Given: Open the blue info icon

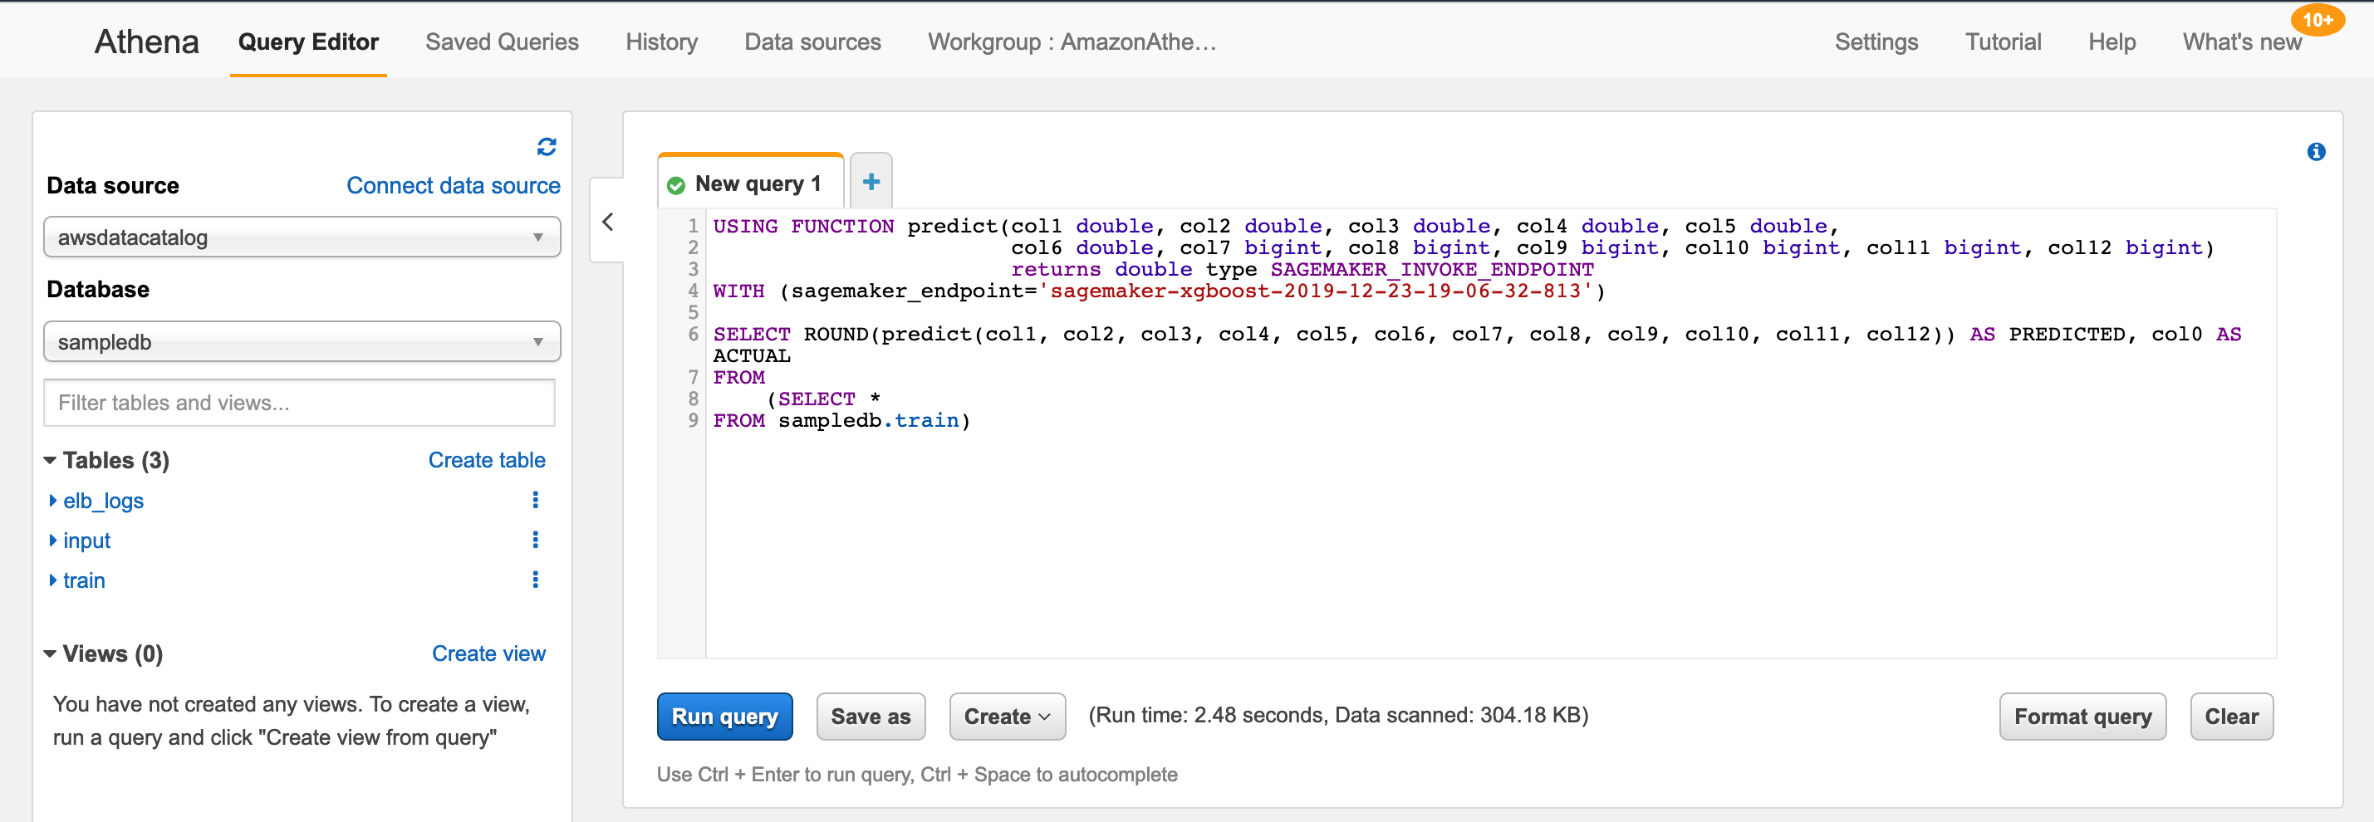Looking at the screenshot, I should (2316, 152).
